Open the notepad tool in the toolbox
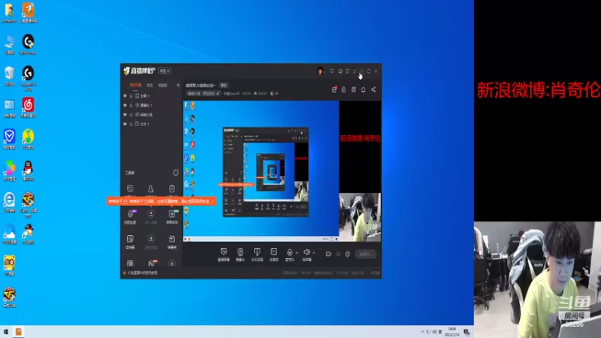Screen dimensions: 601x338 pos(130,242)
